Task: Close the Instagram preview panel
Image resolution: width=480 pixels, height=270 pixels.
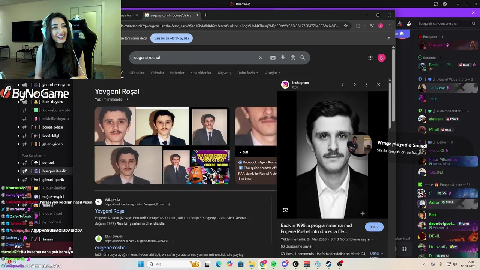Action: coord(379,85)
